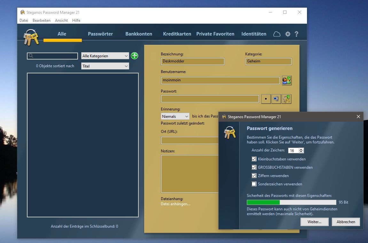368x243 pixels.
Task: Open the cloud sync icon
Action: [x=277, y=34]
